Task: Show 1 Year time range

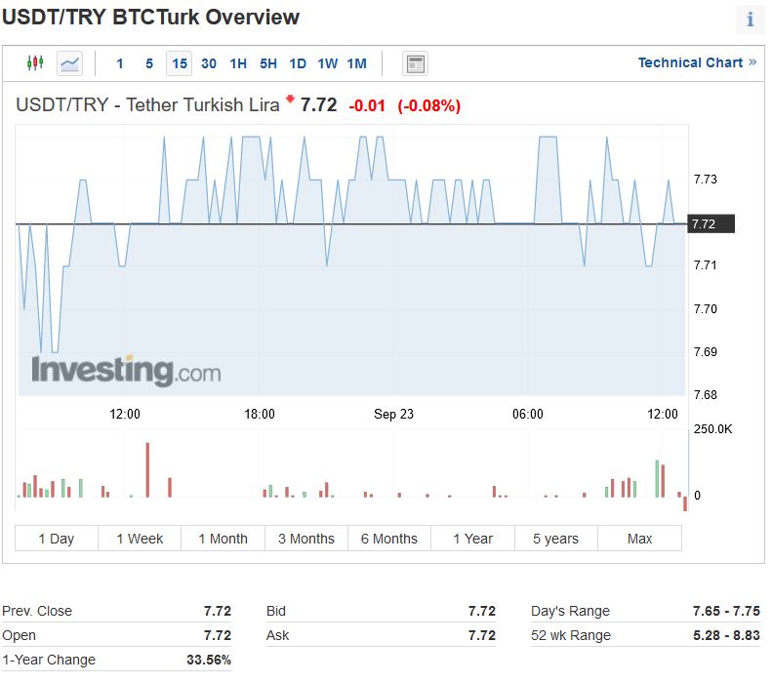Action: [x=472, y=539]
